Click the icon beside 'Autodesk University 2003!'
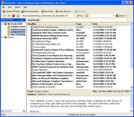 [31, 38]
